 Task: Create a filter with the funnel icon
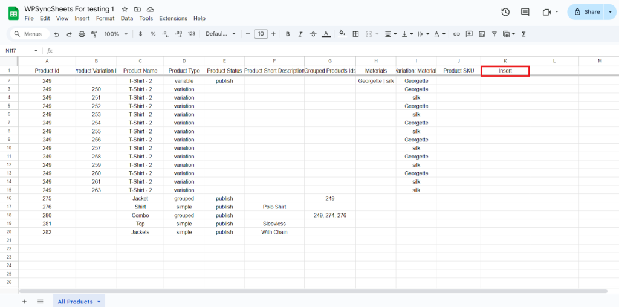(494, 34)
